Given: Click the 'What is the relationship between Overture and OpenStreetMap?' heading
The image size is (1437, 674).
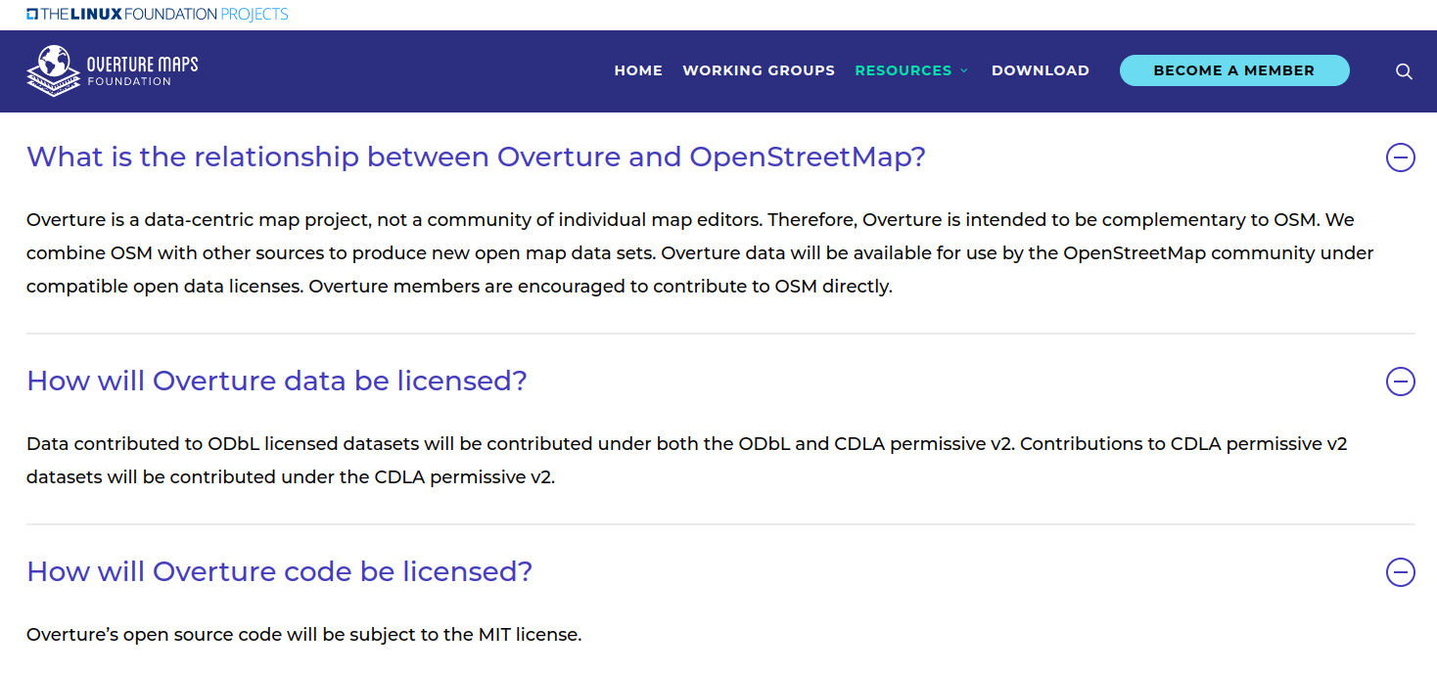Looking at the screenshot, I should 476,157.
